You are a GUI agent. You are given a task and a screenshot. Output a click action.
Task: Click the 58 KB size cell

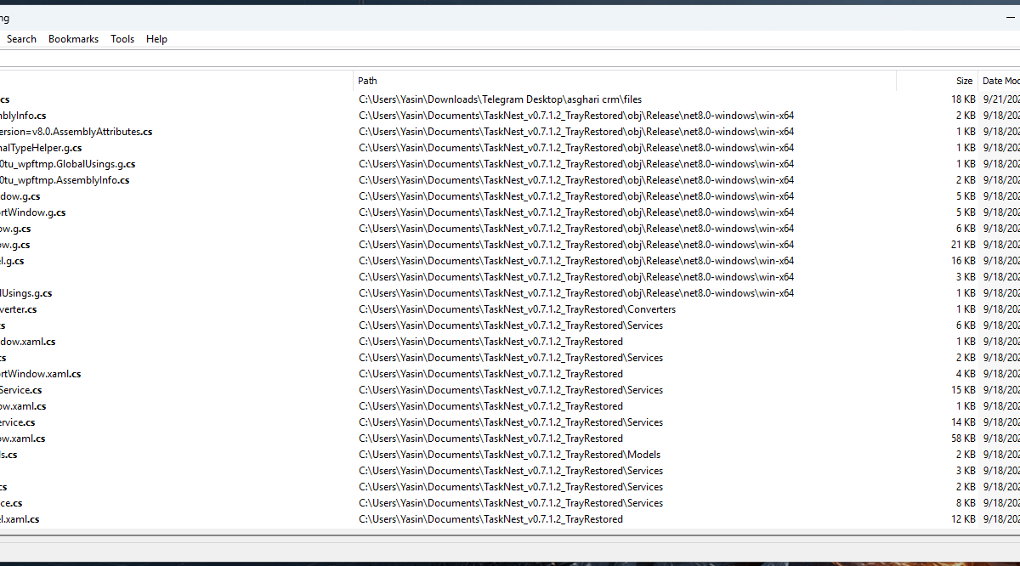pyautogui.click(x=963, y=439)
